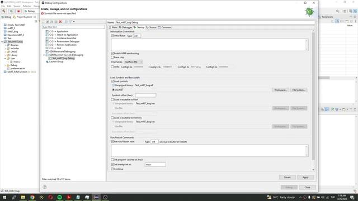The width and height of the screenshot is (358, 201).
Task: Open the notification center icon in system tray
Action: (352, 197)
